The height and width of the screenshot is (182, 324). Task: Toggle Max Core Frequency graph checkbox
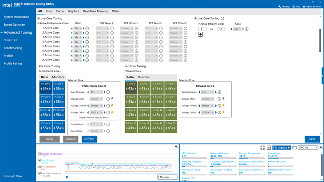(x=40, y=173)
